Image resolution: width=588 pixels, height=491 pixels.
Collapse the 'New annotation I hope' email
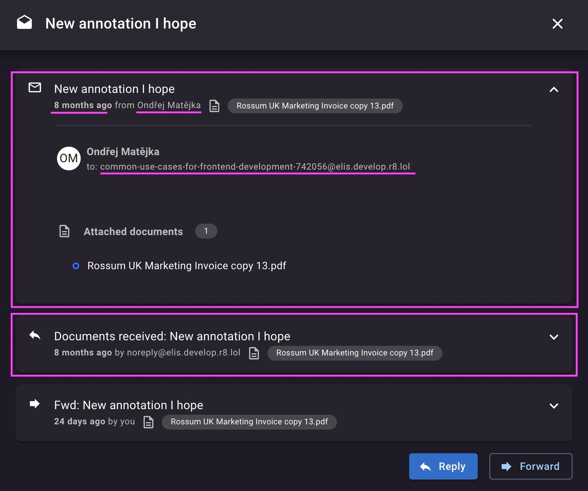pyautogui.click(x=554, y=89)
